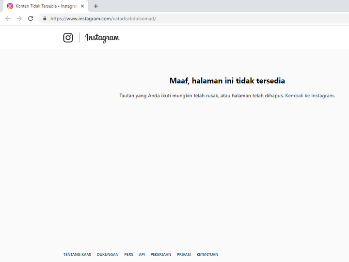Image resolution: width=349 pixels, height=262 pixels.
Task: Open the KETENTUAN footer link
Action: point(207,254)
